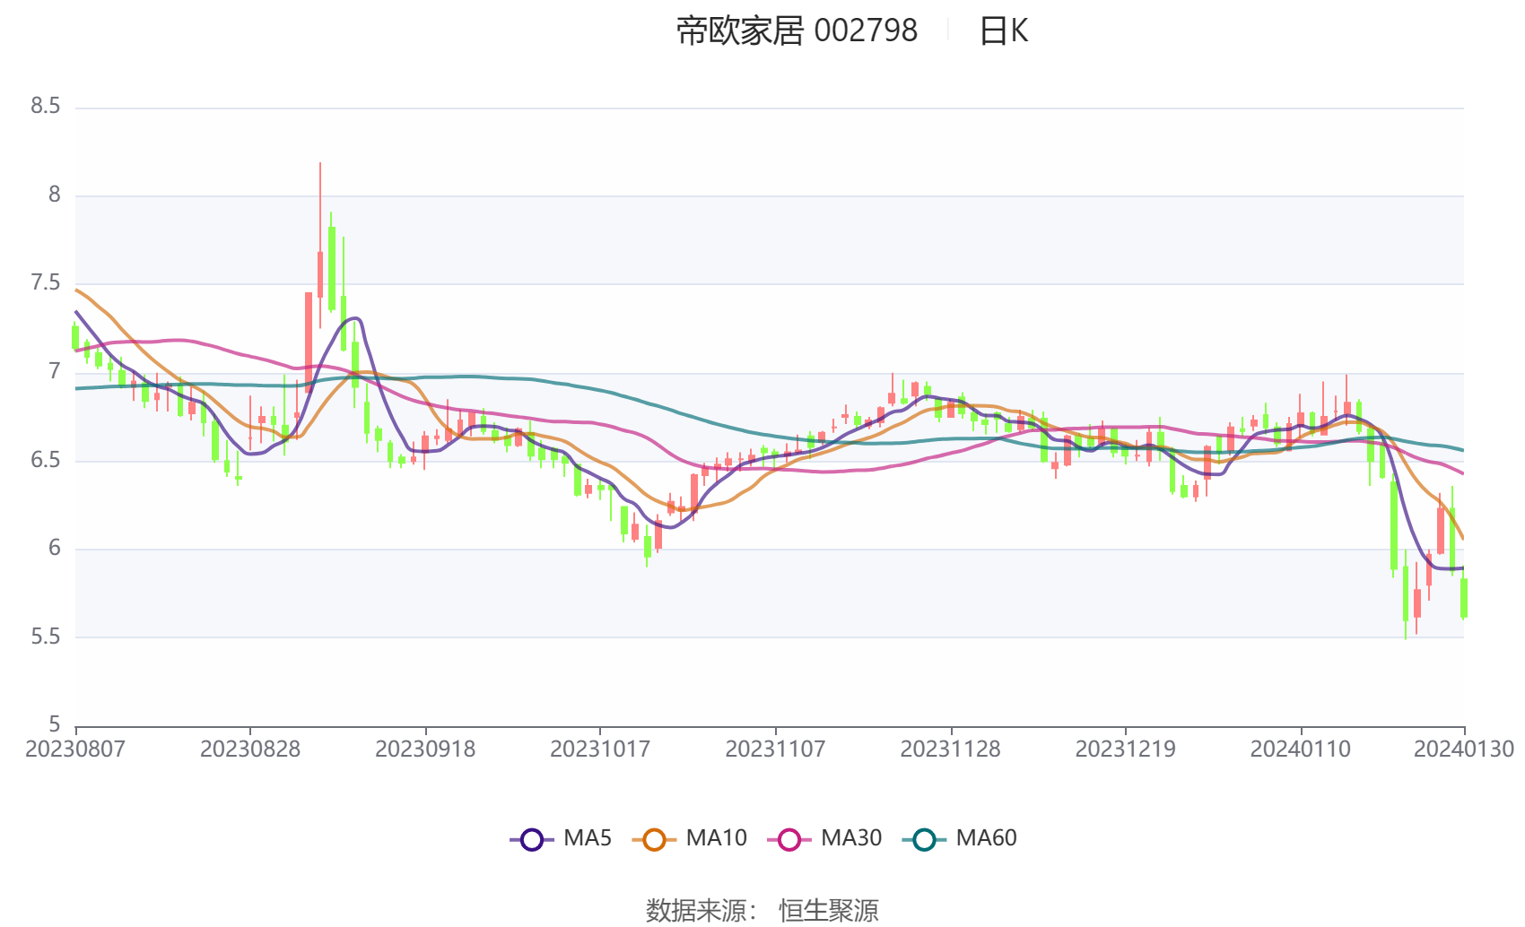Click the lowest candlestick near 5.5
This screenshot has width=1525, height=927.
click(1406, 593)
